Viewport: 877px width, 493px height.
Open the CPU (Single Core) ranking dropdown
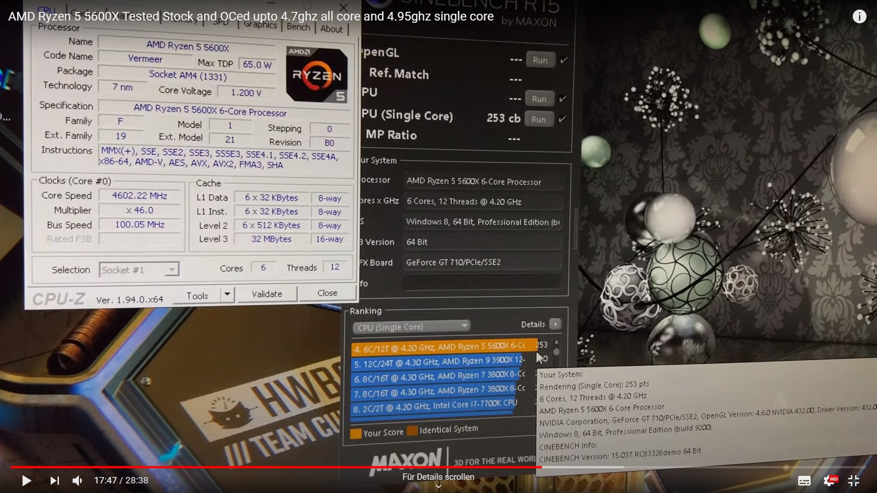[x=465, y=325]
